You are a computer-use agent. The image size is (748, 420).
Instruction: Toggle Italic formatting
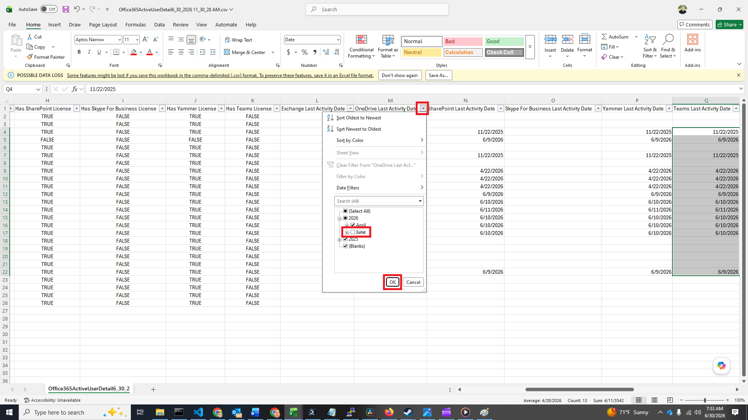(89, 52)
